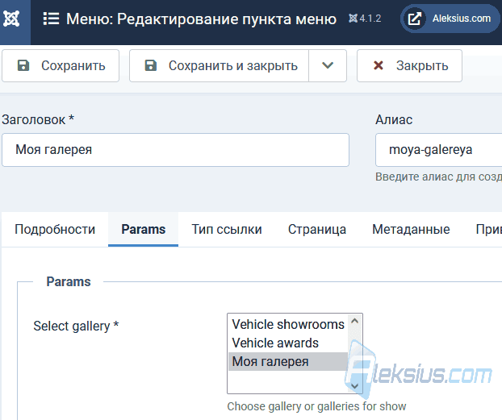Screen dimensions: 502x420
Task: Click the red X icon on Закрыть
Action: [x=378, y=65]
